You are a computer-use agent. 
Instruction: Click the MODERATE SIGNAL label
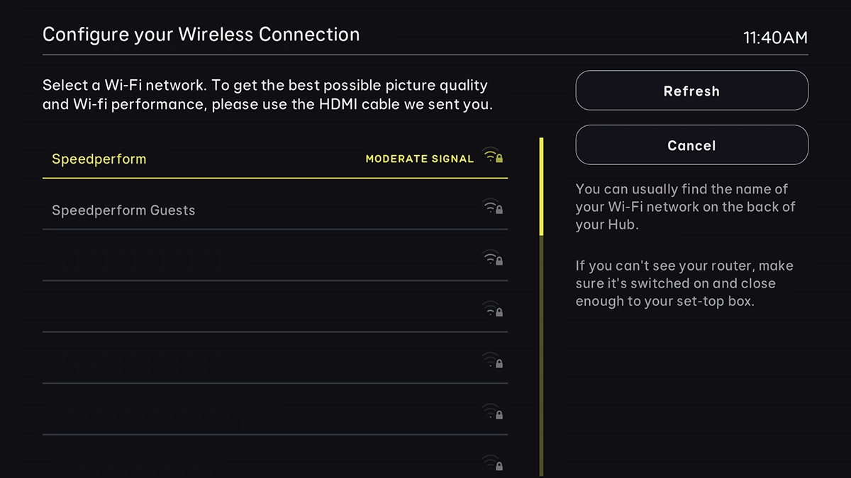(420, 159)
